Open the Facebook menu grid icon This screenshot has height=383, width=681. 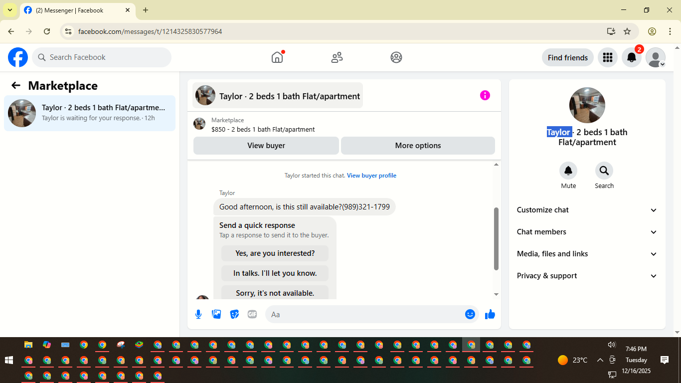pyautogui.click(x=607, y=57)
